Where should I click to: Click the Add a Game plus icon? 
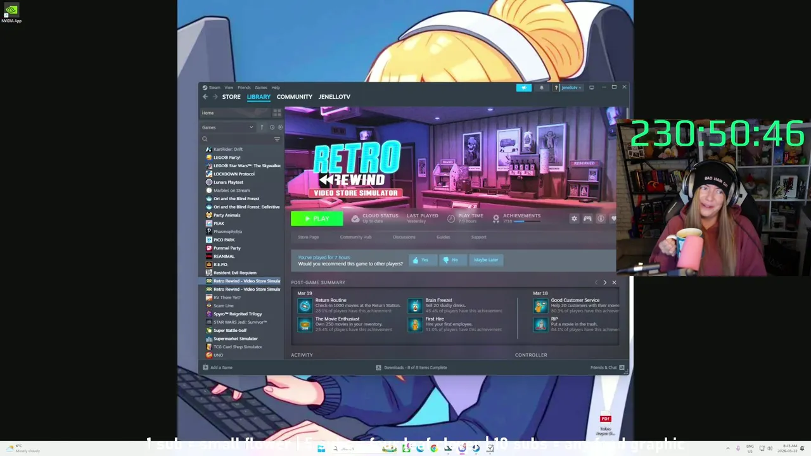point(205,367)
